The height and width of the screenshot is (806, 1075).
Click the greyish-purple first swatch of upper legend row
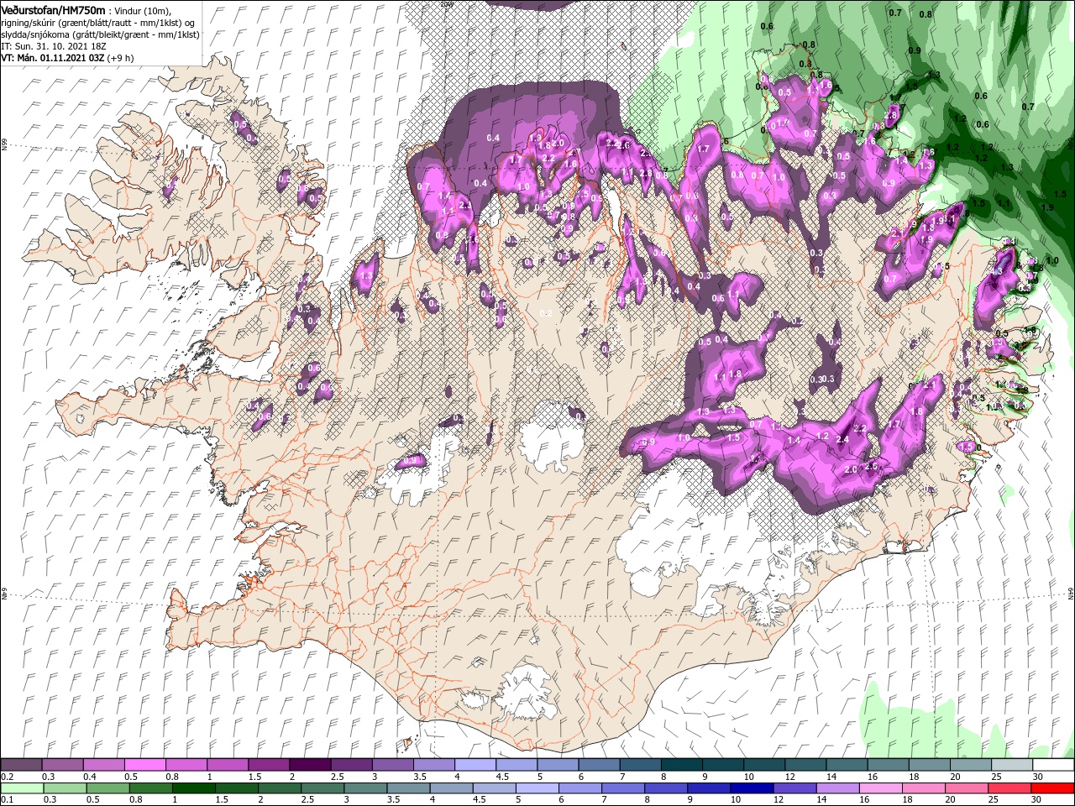tap(22, 764)
